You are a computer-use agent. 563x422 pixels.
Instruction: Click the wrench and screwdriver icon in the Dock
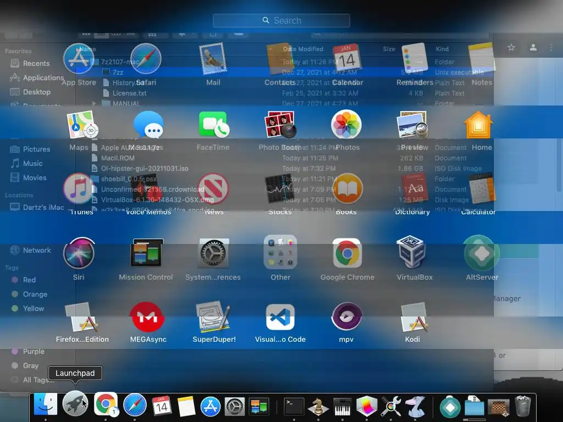(x=391, y=407)
